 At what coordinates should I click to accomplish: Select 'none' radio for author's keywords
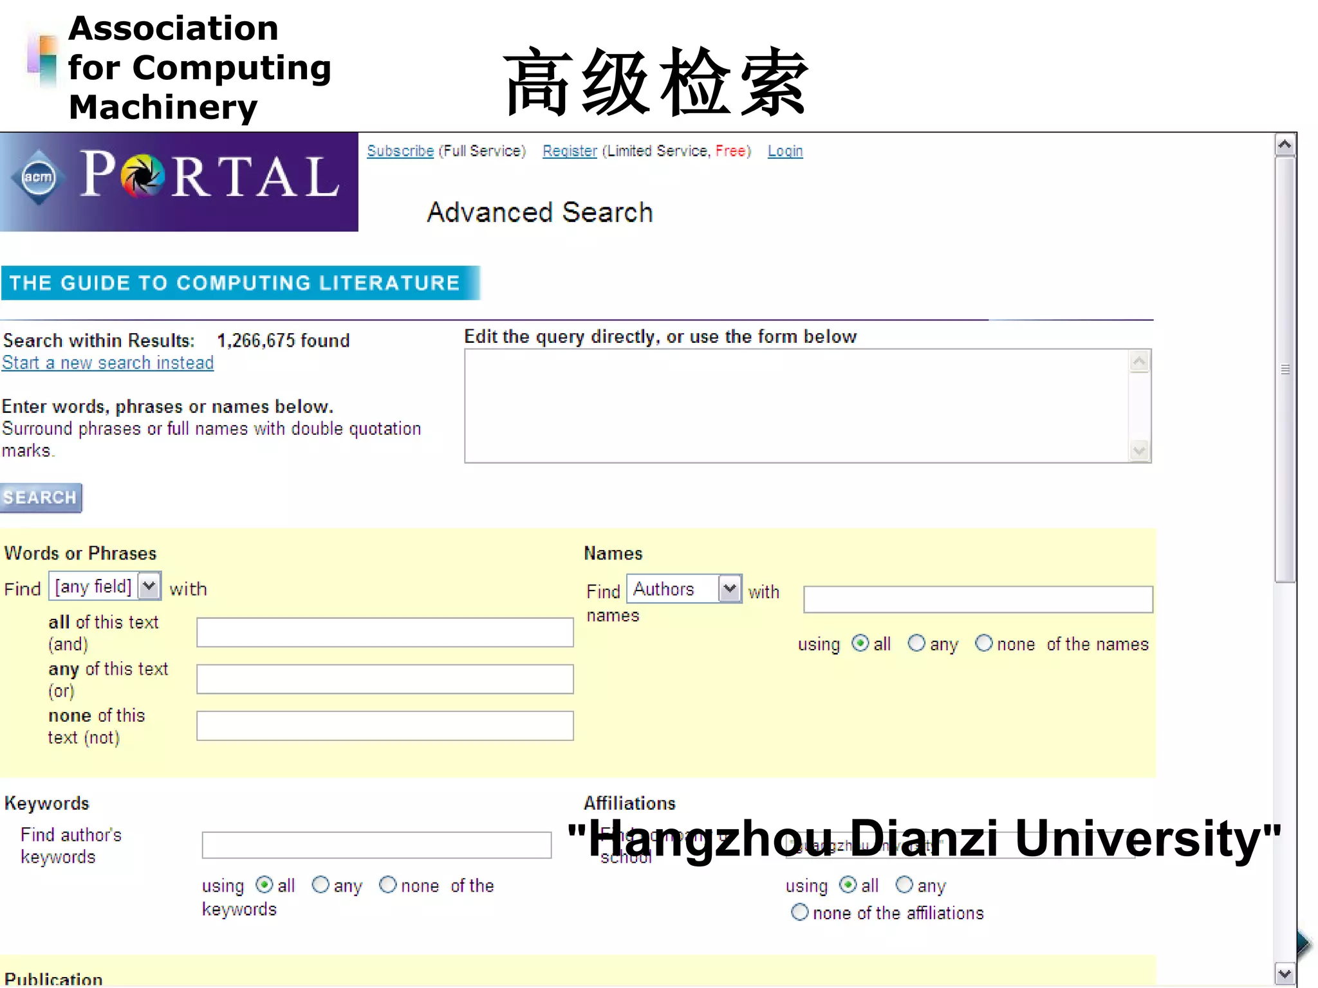click(x=387, y=885)
